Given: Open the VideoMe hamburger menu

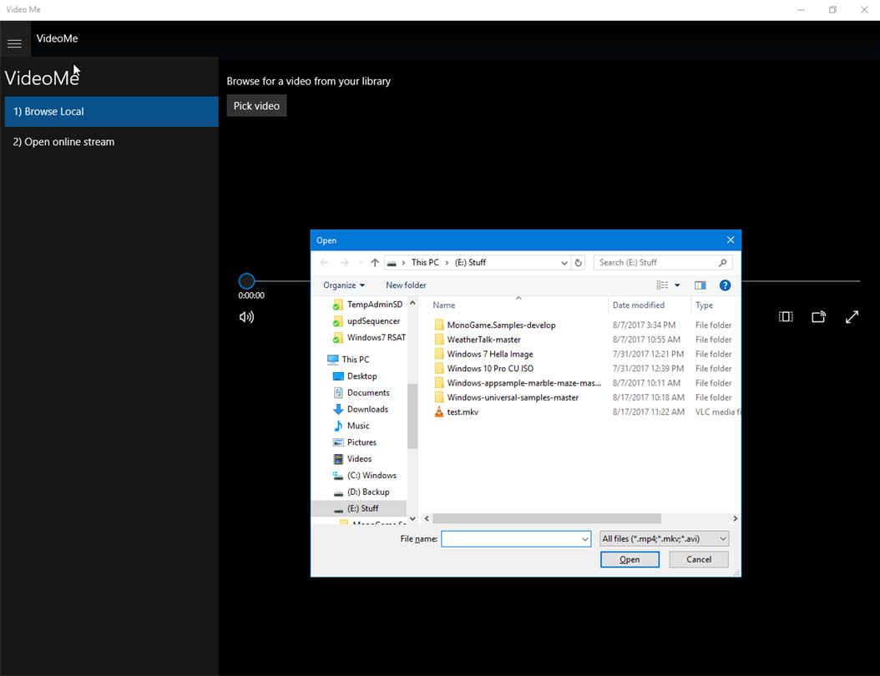Looking at the screenshot, I should click(14, 43).
